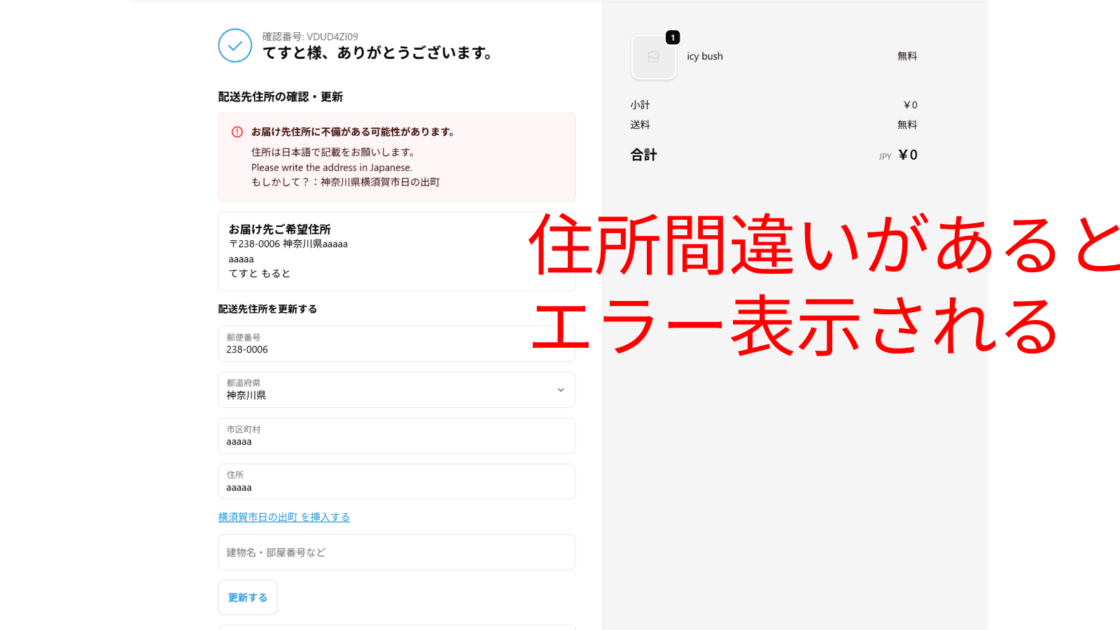Select the 市区町村 field showing aaaaa
1120x630 pixels.
click(397, 435)
